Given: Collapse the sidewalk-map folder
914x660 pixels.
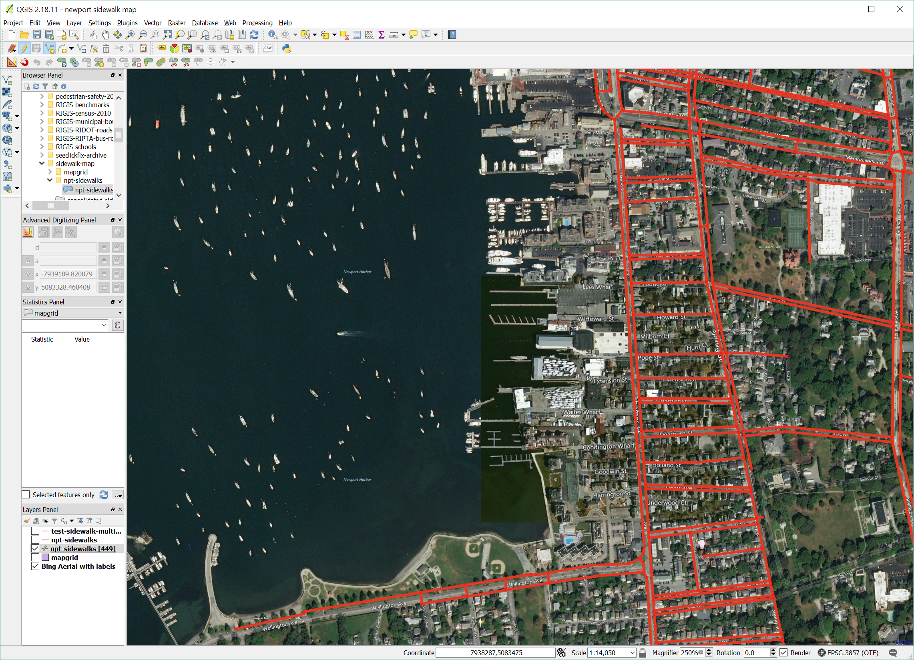Looking at the screenshot, I should tap(42, 164).
